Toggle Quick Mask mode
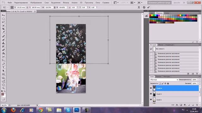202x113 pixels. [3, 99]
